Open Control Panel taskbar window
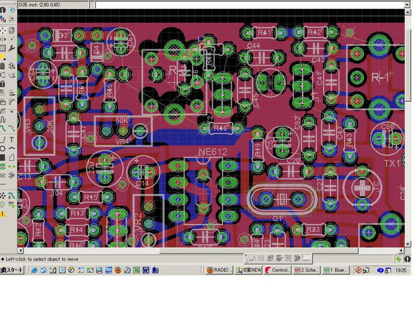Image resolution: width=414 pixels, height=311 pixels. pos(277,270)
